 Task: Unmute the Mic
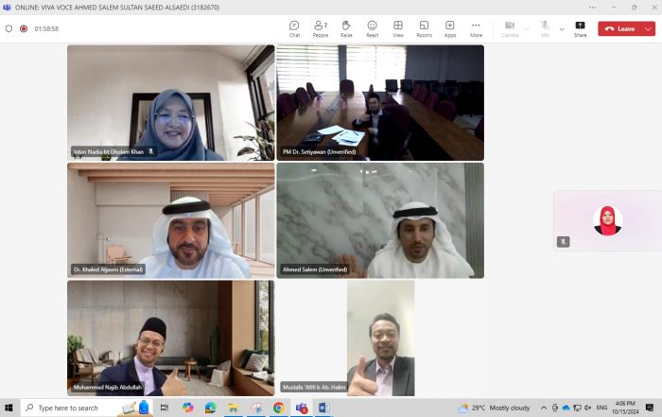tap(545, 28)
